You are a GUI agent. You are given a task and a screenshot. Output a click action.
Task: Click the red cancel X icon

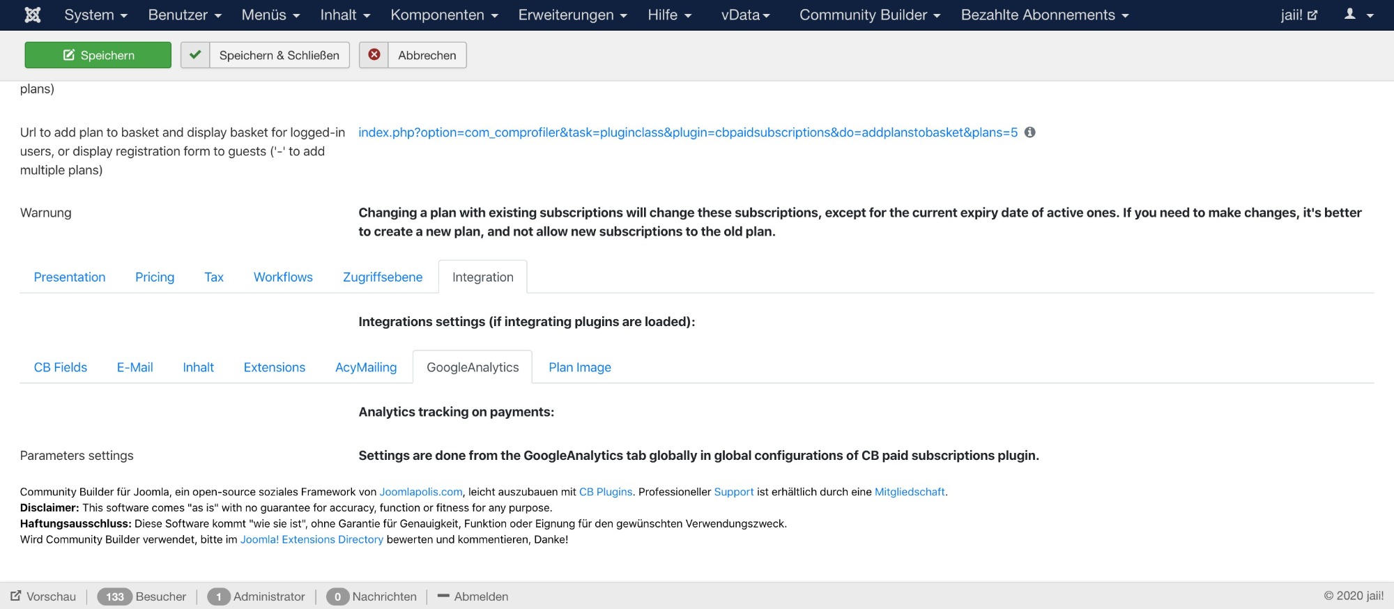point(374,55)
